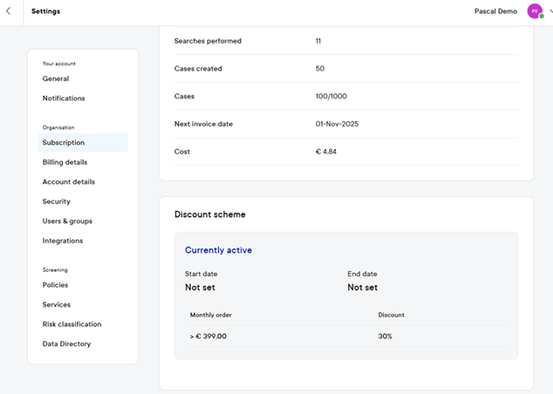
Task: Click the Pascal Demo user name
Action: point(495,12)
